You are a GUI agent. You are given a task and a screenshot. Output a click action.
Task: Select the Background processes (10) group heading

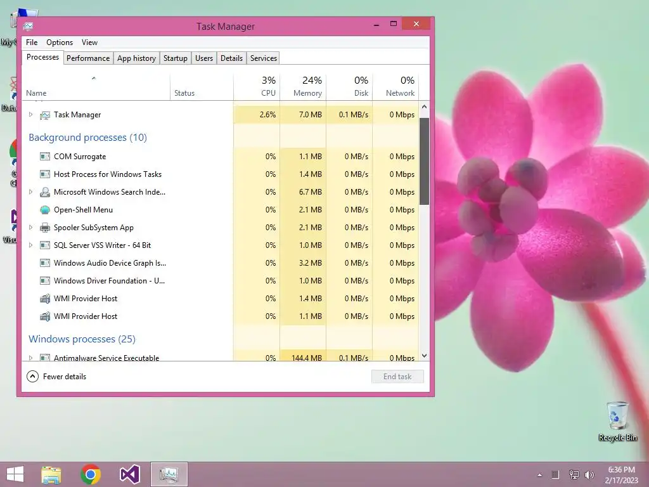87,138
